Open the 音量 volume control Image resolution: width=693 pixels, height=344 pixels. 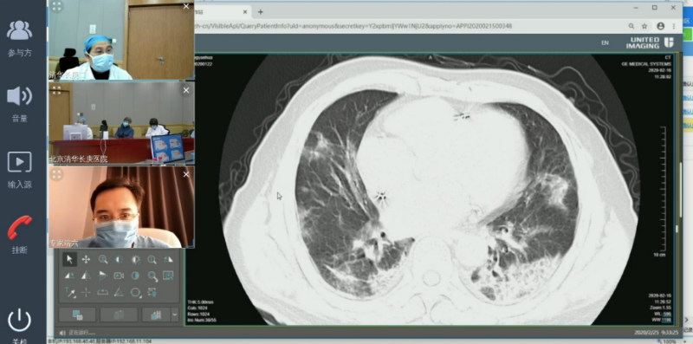coord(19,104)
